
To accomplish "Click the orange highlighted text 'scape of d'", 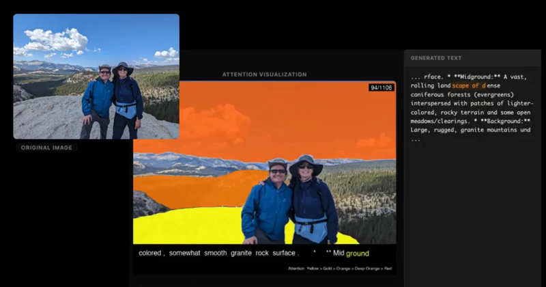I will coord(469,85).
